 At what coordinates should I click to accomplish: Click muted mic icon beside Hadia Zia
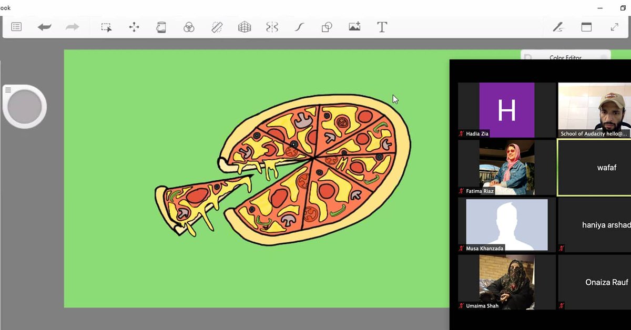click(461, 134)
